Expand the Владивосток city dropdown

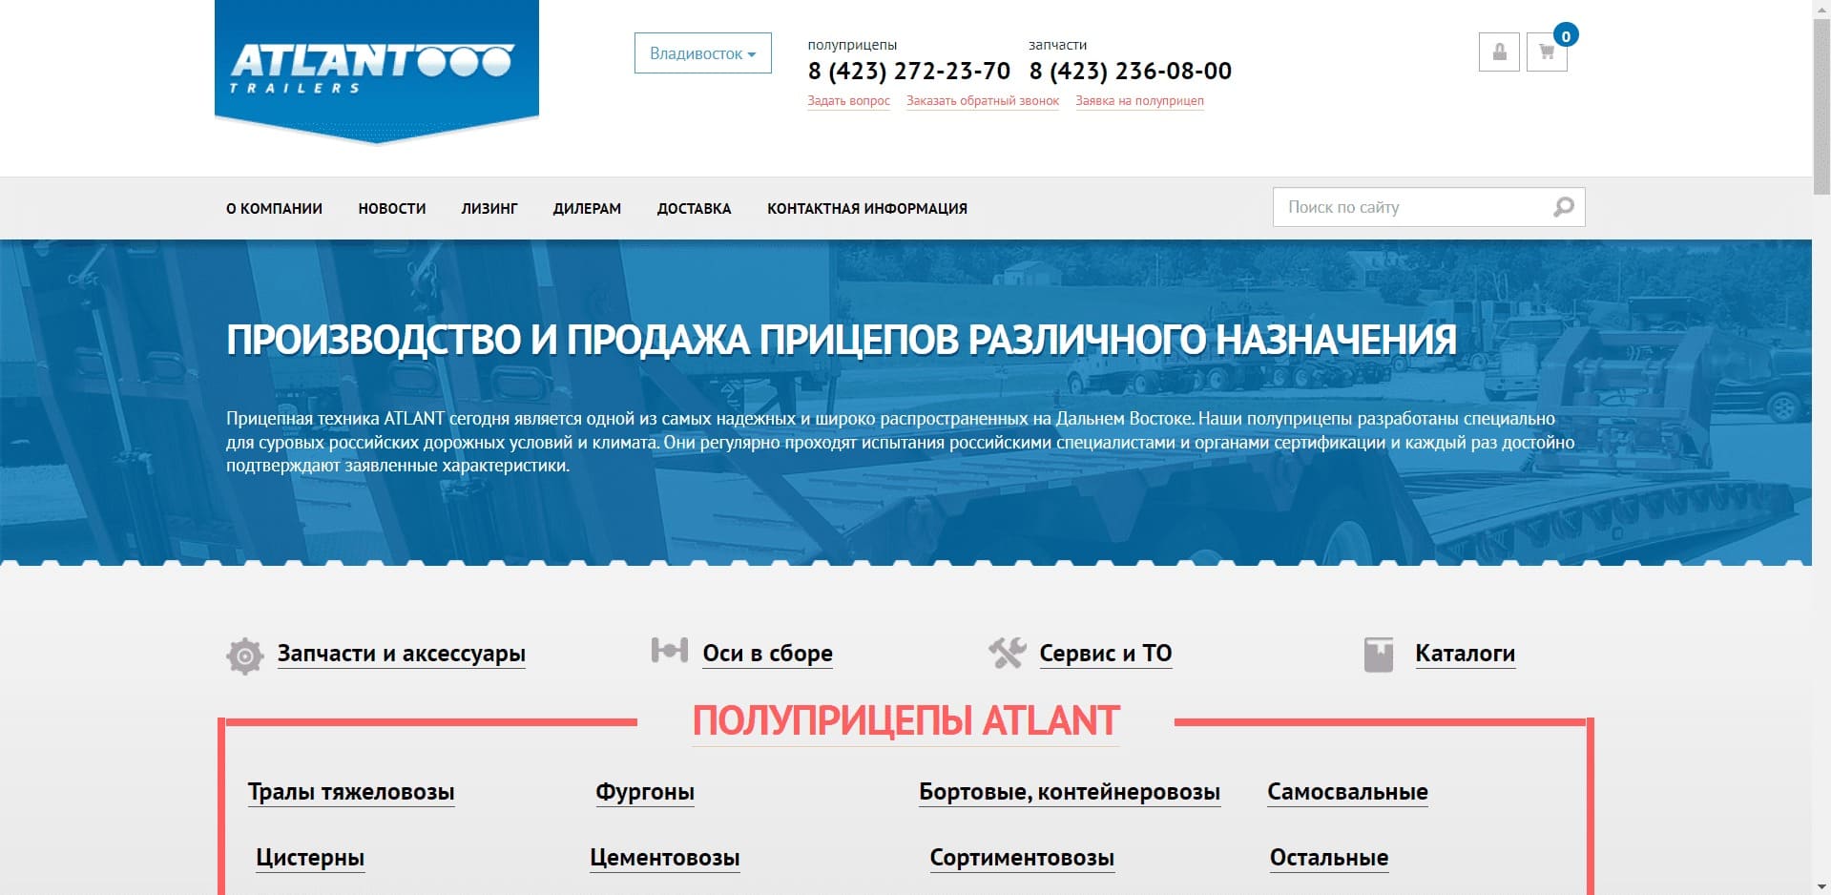703,53
